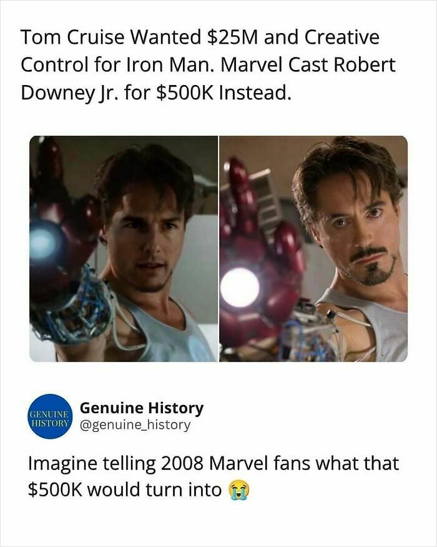437x547 pixels.
Task: Select "$500K Instead." in the headline
Action: click(x=223, y=93)
